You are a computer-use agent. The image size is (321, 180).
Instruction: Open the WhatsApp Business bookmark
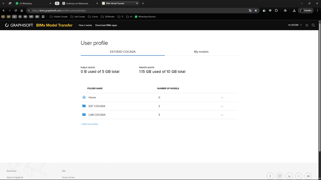(x=145, y=17)
